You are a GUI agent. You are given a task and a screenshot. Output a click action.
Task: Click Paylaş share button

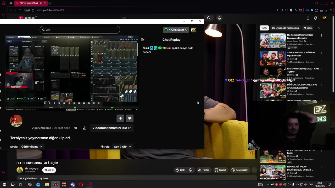coord(204,170)
